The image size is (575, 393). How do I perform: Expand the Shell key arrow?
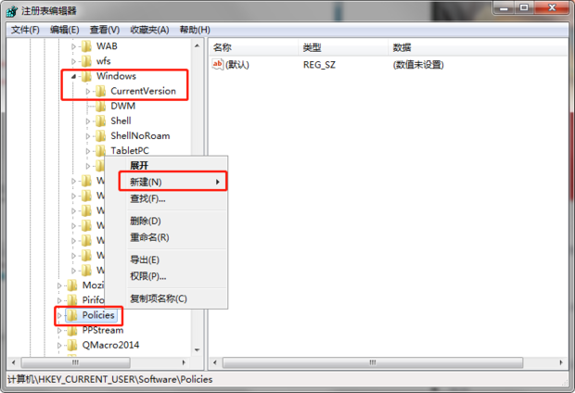click(x=88, y=121)
